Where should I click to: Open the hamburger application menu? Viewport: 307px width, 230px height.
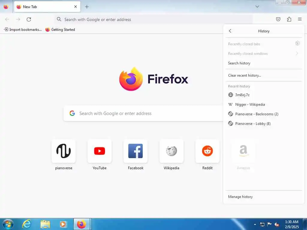click(300, 19)
